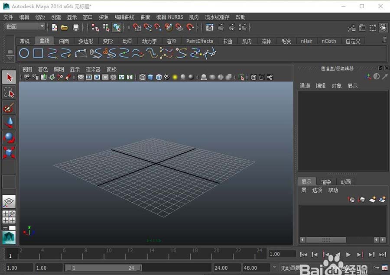Screen dimensions: 390x275
Task: Enable use all lights yellow bulb
Action: coord(175,77)
